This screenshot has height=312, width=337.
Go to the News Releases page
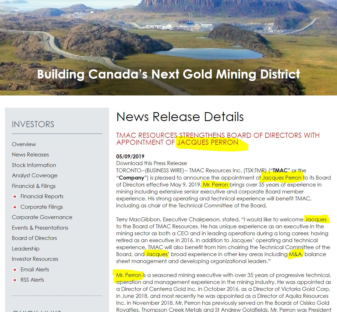click(x=30, y=154)
